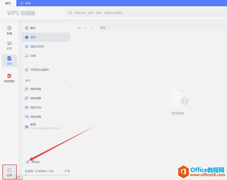The image size is (227, 180).
Task: Click the 扩容 link
Action: coord(67,171)
